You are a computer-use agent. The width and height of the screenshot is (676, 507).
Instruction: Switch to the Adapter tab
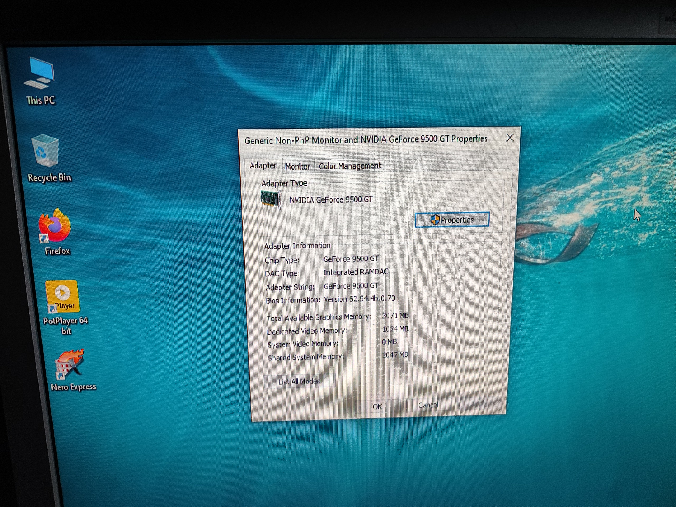click(x=263, y=165)
